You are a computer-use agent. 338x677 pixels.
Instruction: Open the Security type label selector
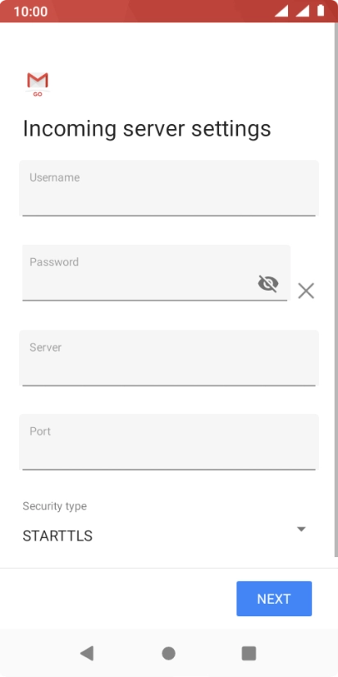pos(54,506)
